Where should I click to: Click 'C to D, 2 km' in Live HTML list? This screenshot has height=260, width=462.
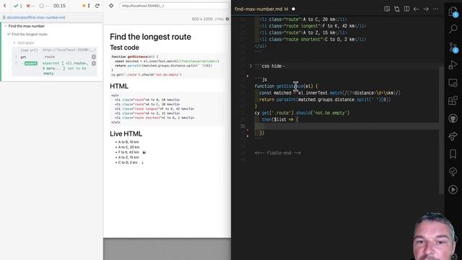pos(128,162)
